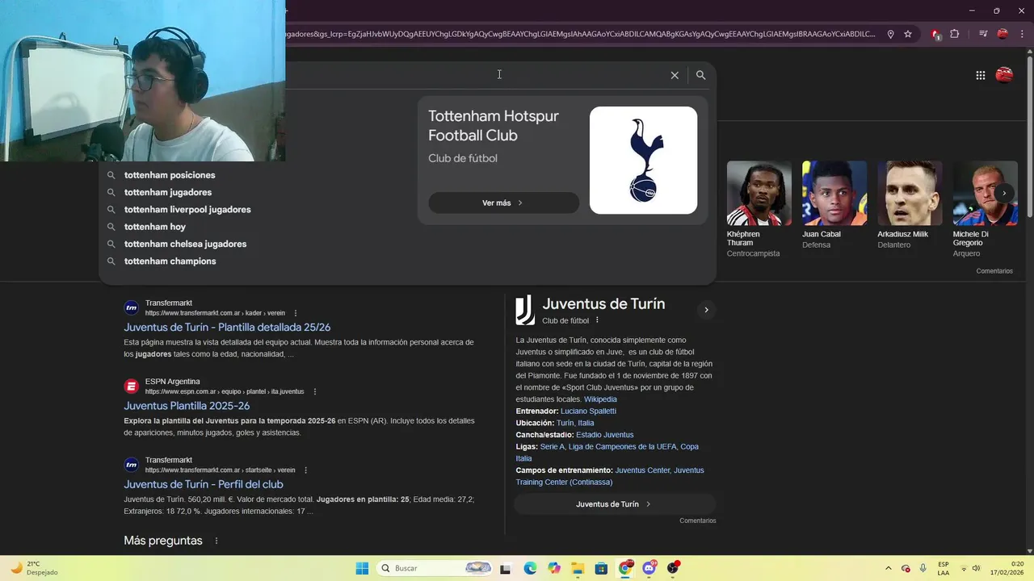Open 'Juventus de Turín - Perfil del club'
This screenshot has width=1034, height=581.
click(x=204, y=484)
